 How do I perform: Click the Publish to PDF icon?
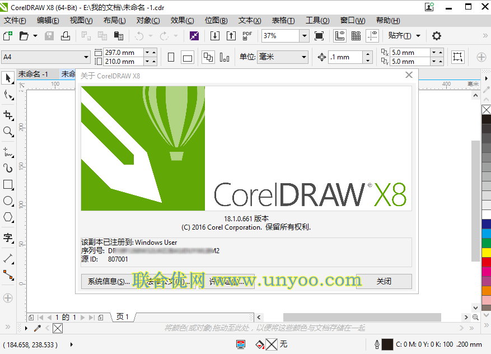click(x=247, y=36)
